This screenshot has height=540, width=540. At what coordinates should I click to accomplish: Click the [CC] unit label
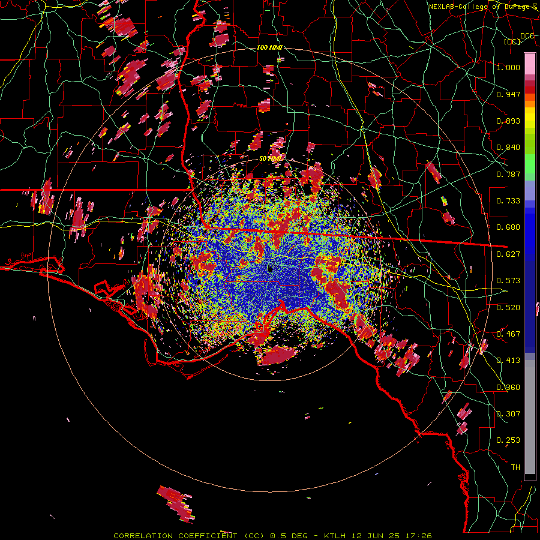point(512,41)
